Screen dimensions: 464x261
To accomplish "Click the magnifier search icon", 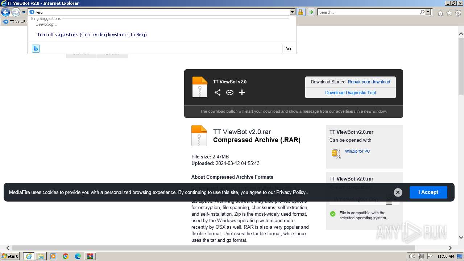I will (x=422, y=12).
